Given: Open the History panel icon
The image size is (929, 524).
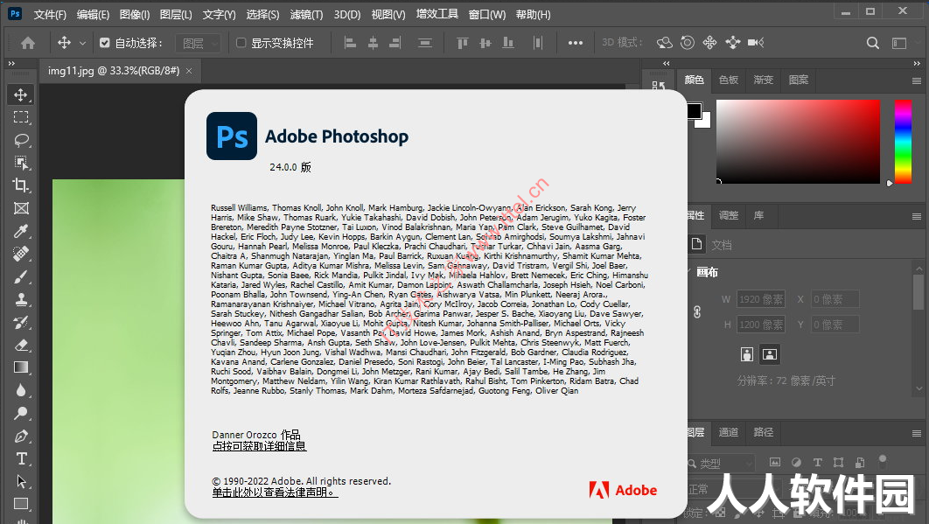Looking at the screenshot, I should coord(658,86).
